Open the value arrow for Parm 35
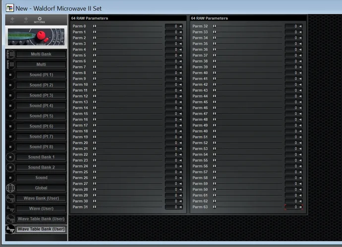342x247 pixels. click(300, 43)
